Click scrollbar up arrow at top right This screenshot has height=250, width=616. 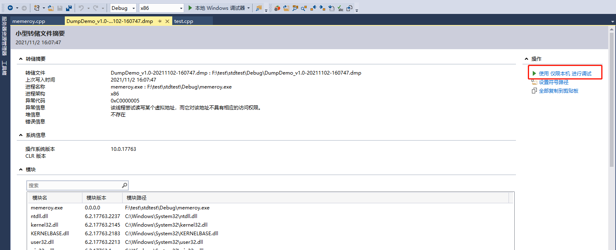[x=612, y=30]
